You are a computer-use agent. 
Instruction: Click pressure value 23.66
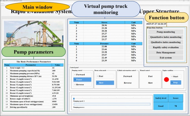click(104, 49)
